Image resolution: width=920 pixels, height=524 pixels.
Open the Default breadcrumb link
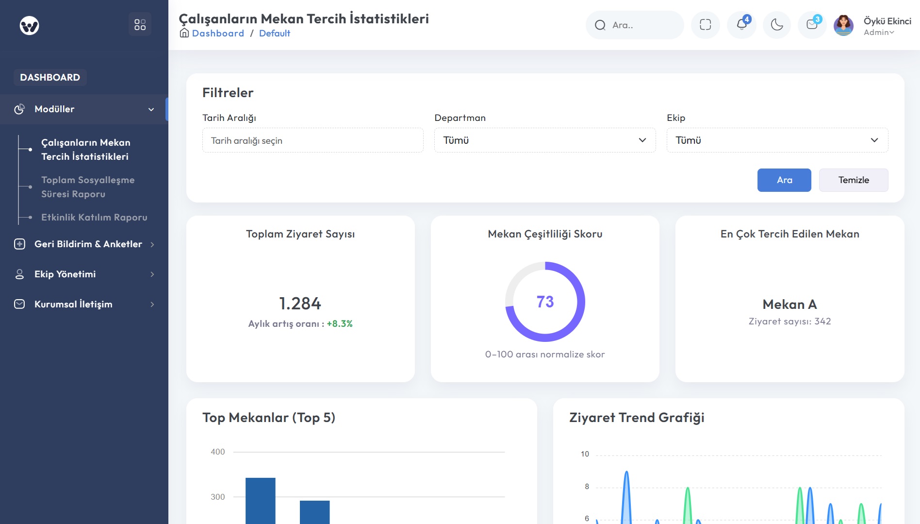[275, 33]
